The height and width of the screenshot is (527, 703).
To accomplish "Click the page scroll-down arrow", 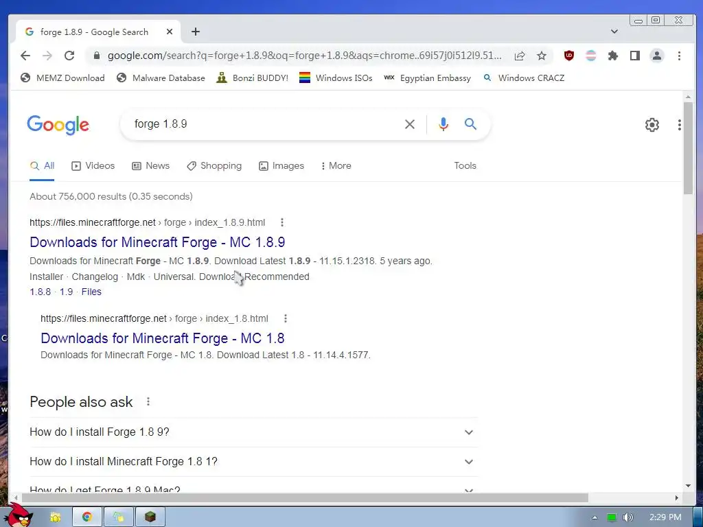I will point(688,486).
